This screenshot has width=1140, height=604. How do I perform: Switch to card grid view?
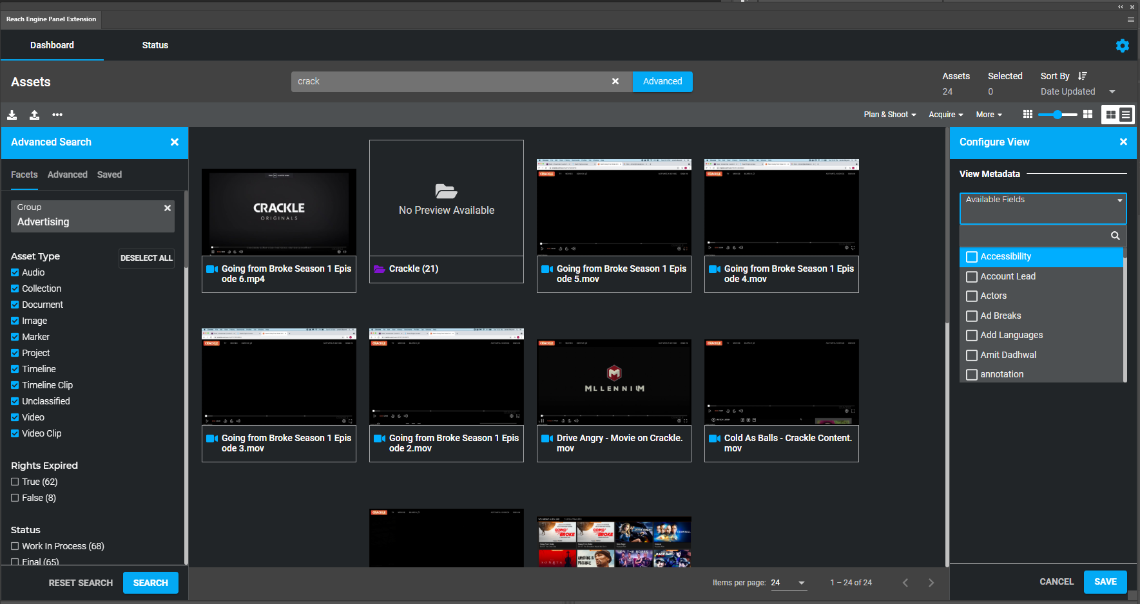tap(1110, 115)
